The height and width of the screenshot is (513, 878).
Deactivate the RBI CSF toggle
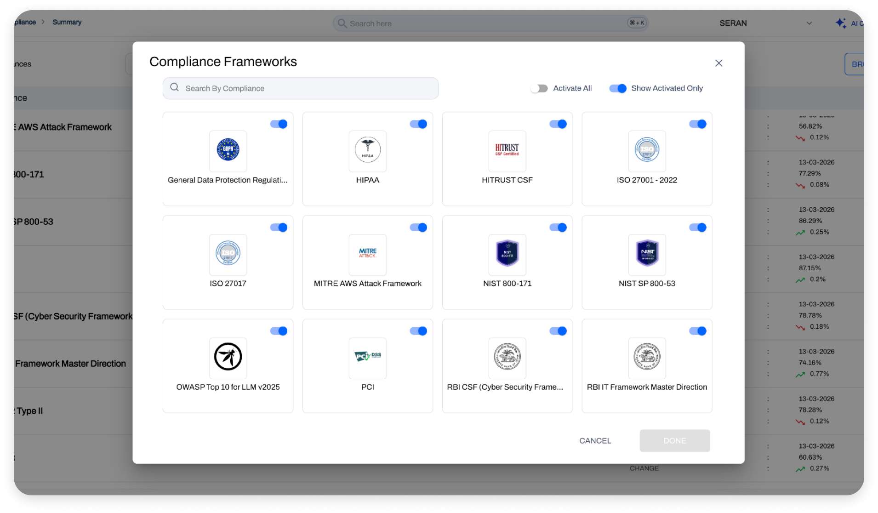[558, 331]
